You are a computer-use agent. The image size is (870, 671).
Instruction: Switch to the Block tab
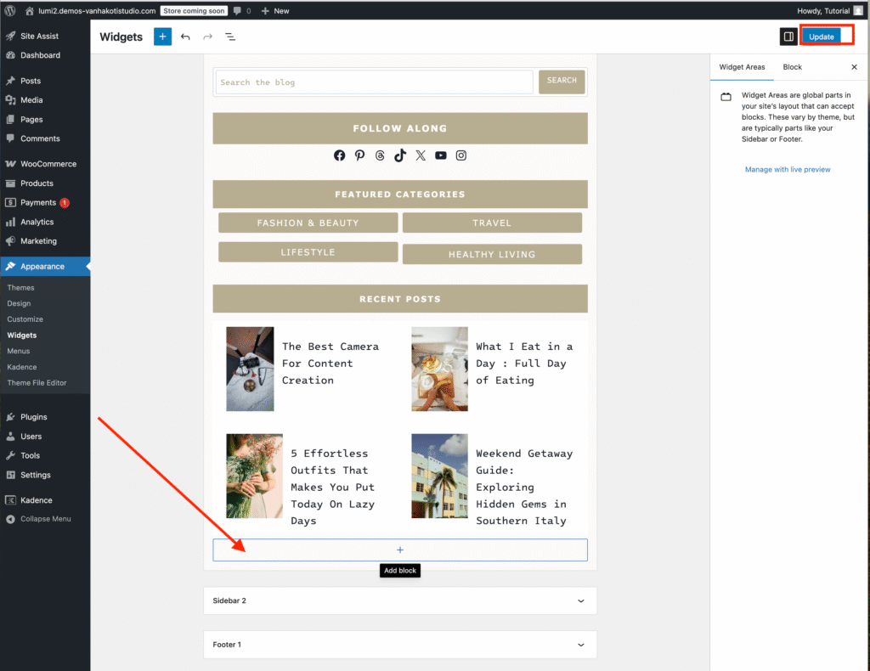coord(792,67)
